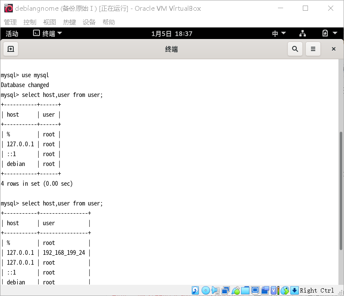
Task: Click the optical disc indicator icon
Action: [x=205, y=290]
